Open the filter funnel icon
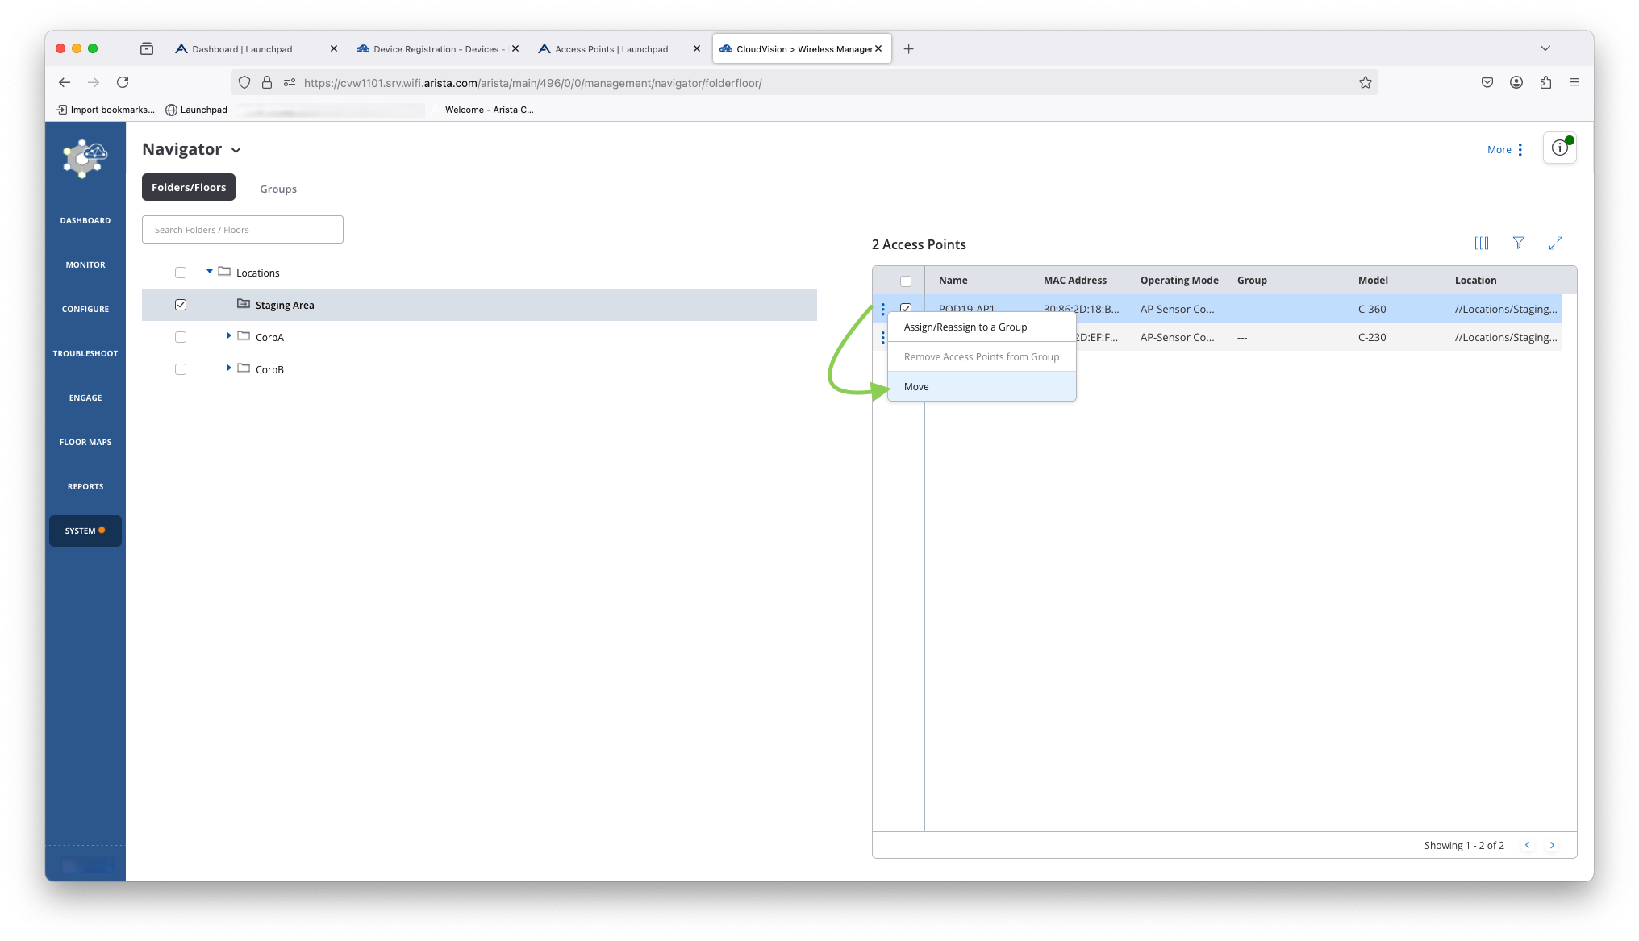This screenshot has width=1639, height=941. 1518,243
